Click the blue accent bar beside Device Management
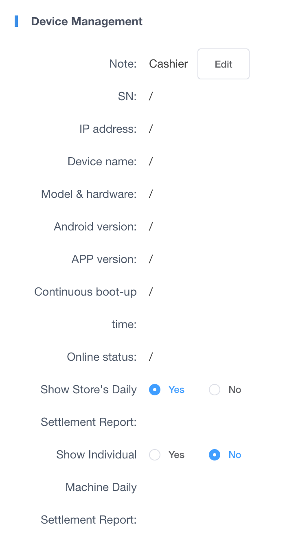This screenshot has width=307, height=535. [16, 21]
